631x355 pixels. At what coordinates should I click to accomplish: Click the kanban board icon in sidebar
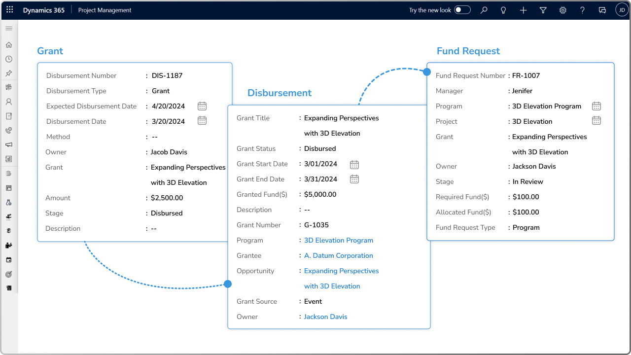coord(9,188)
